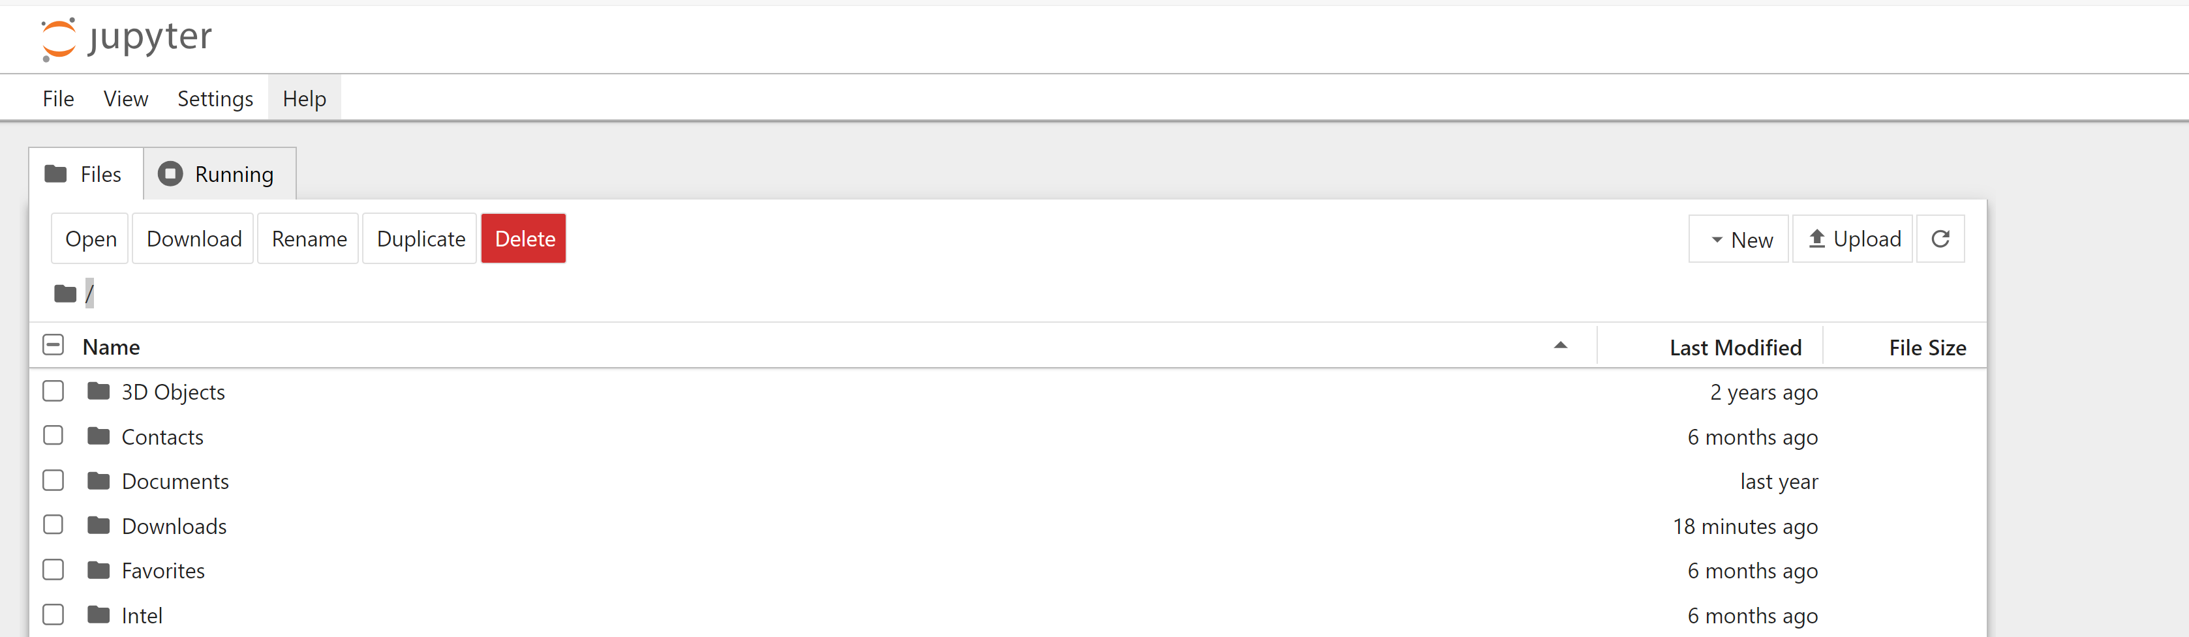Click the Jupyter logo
The height and width of the screenshot is (637, 2189).
point(126,39)
